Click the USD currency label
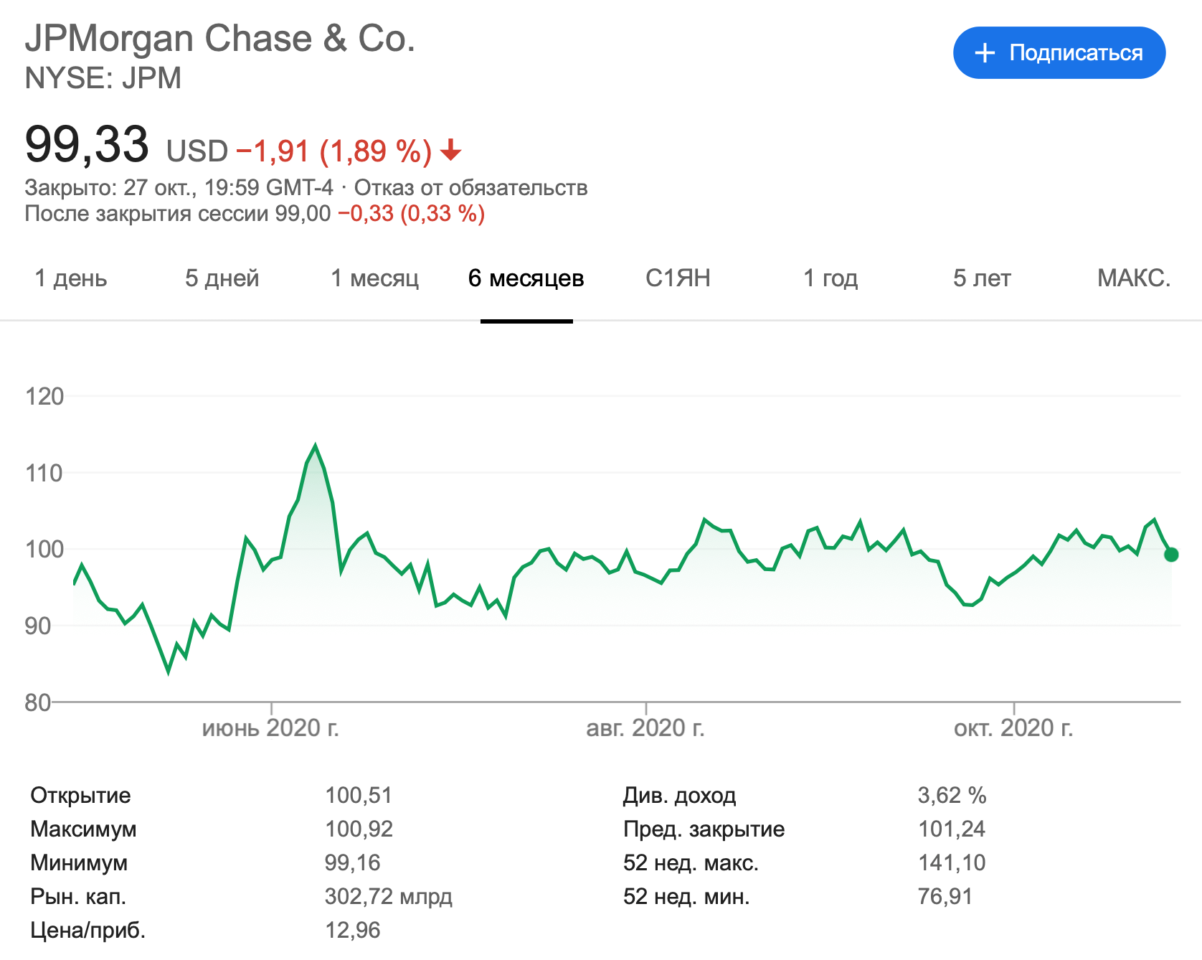The image size is (1202, 960). pyautogui.click(x=197, y=151)
